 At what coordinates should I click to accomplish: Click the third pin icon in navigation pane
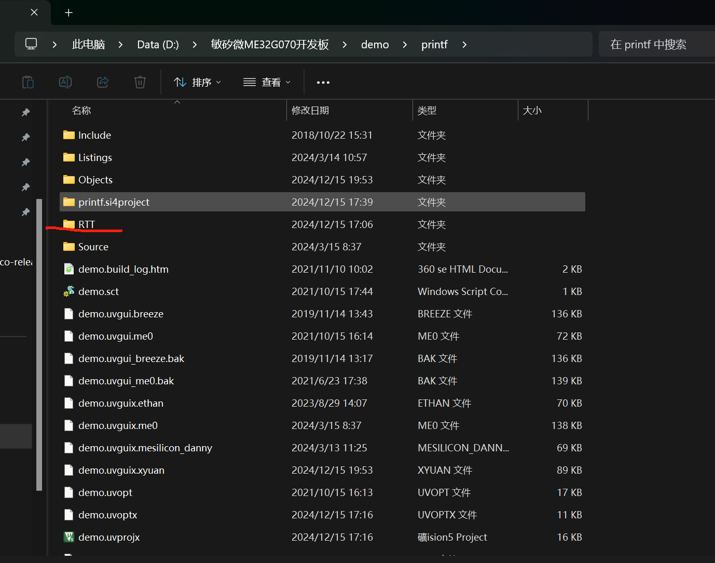(x=25, y=162)
